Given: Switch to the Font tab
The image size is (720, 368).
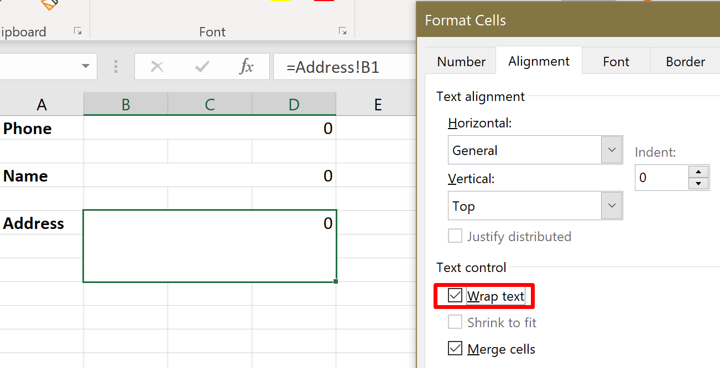Looking at the screenshot, I should (615, 61).
